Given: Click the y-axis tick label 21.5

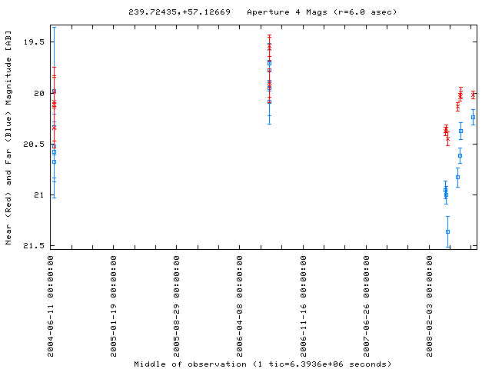Looking at the screenshot, I should [34, 246].
